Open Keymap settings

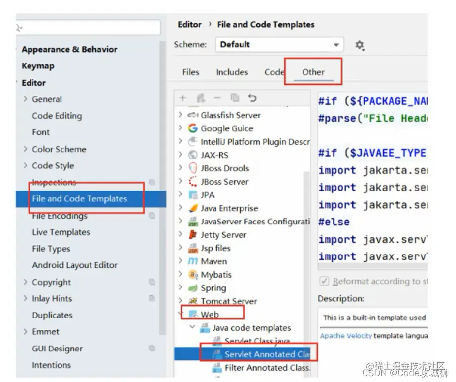[38, 66]
